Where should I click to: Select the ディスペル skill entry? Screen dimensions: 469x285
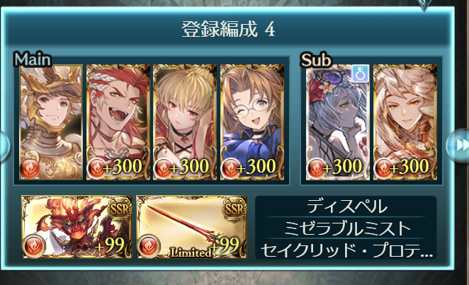pos(346,207)
